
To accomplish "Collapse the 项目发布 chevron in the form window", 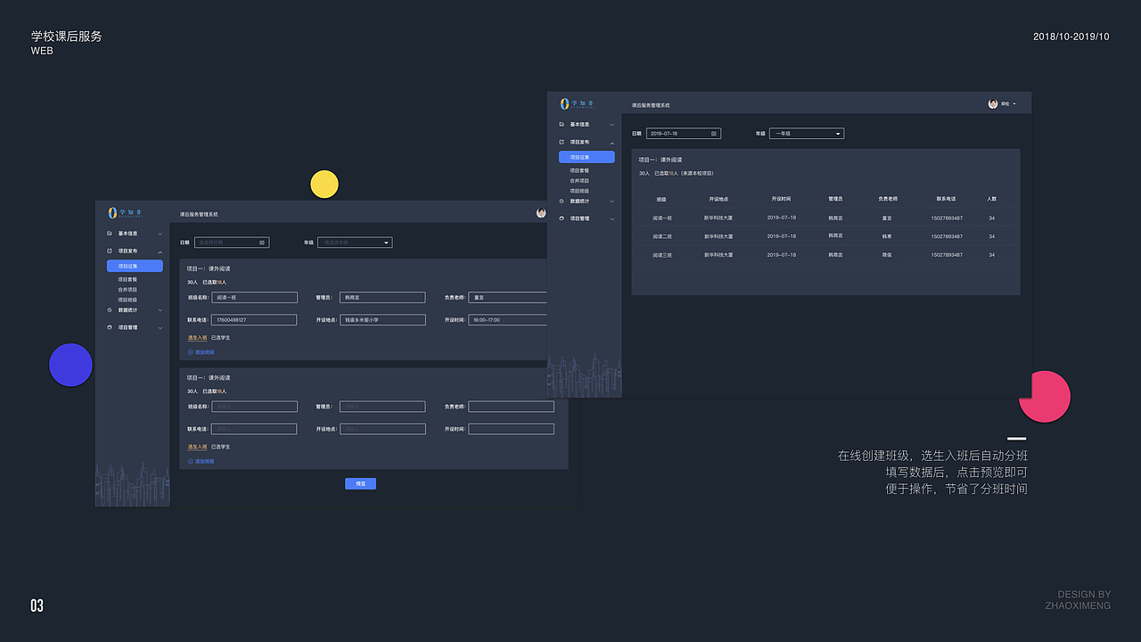I will [160, 251].
